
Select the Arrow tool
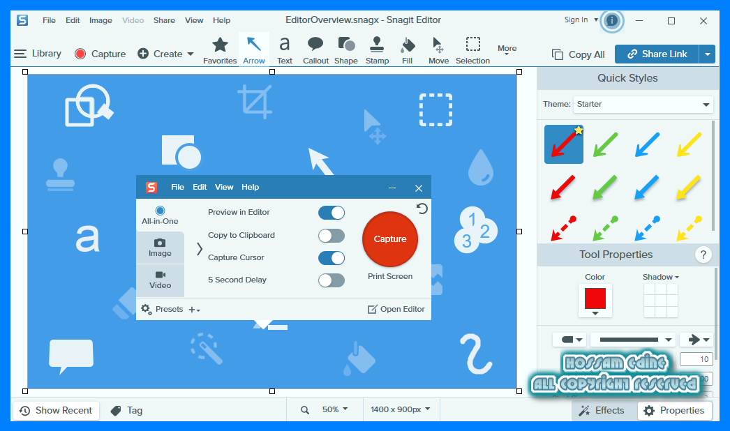[x=254, y=50]
